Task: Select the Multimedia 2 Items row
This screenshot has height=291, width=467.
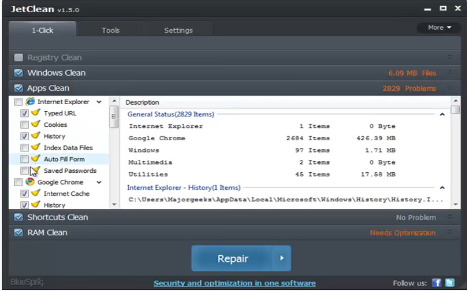Action: (x=262, y=162)
